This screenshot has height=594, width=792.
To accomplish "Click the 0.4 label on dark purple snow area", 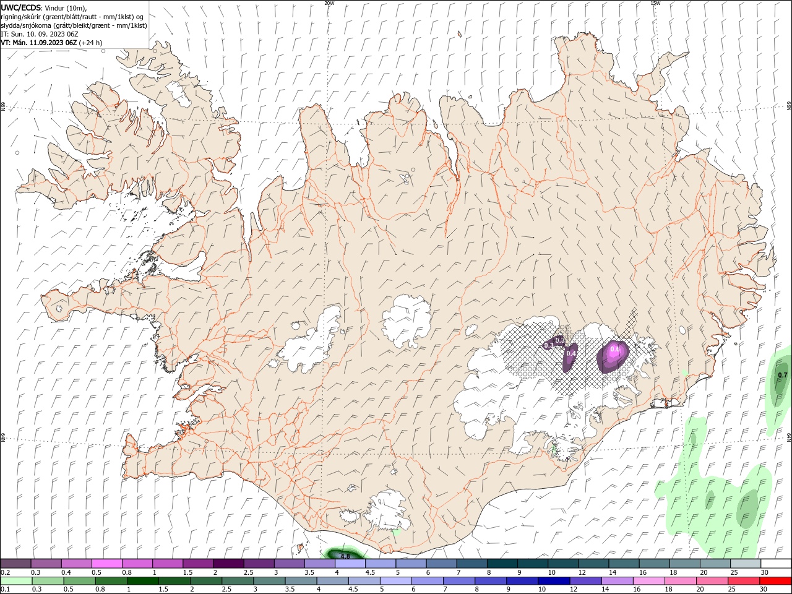I will point(572,353).
